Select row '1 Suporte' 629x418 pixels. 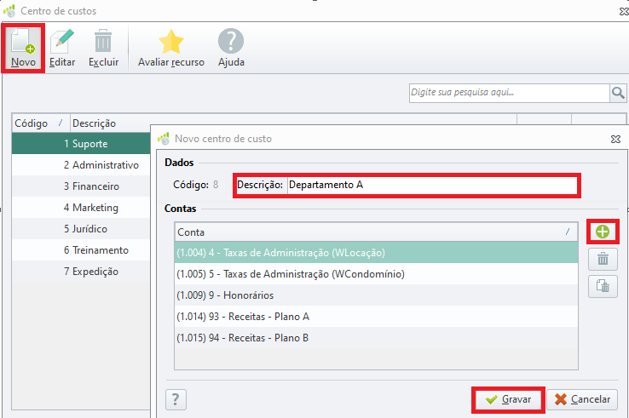click(81, 144)
